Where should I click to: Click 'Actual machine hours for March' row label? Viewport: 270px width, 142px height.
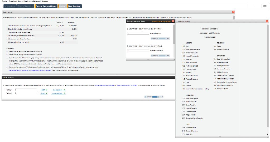[18, 42]
